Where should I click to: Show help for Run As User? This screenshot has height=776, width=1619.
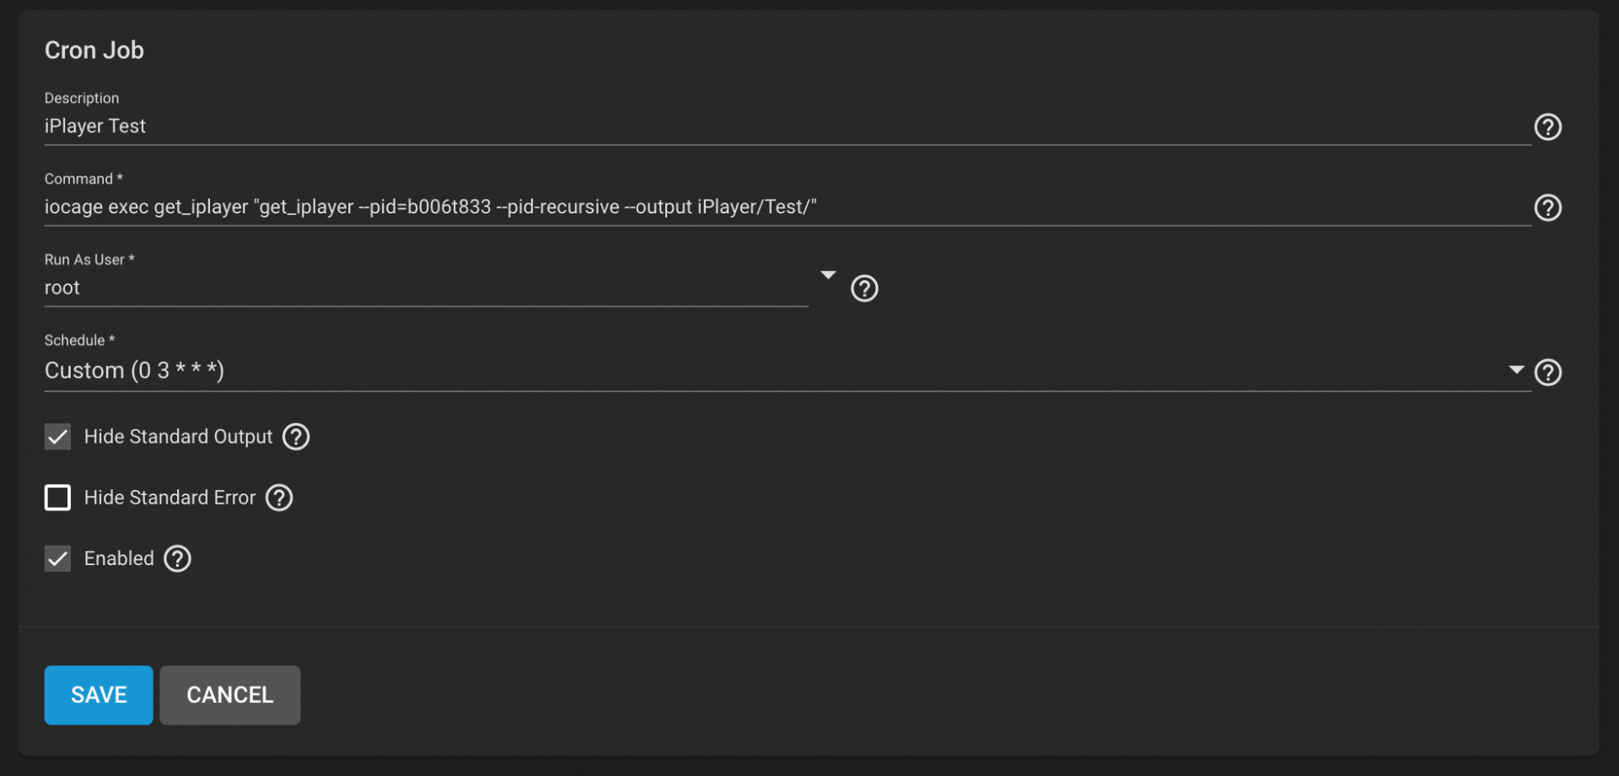click(x=864, y=288)
